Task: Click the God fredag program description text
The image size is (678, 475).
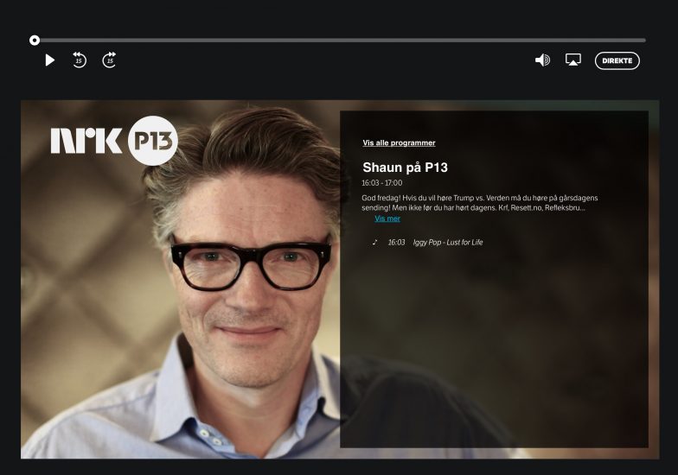Action: pyautogui.click(x=479, y=203)
